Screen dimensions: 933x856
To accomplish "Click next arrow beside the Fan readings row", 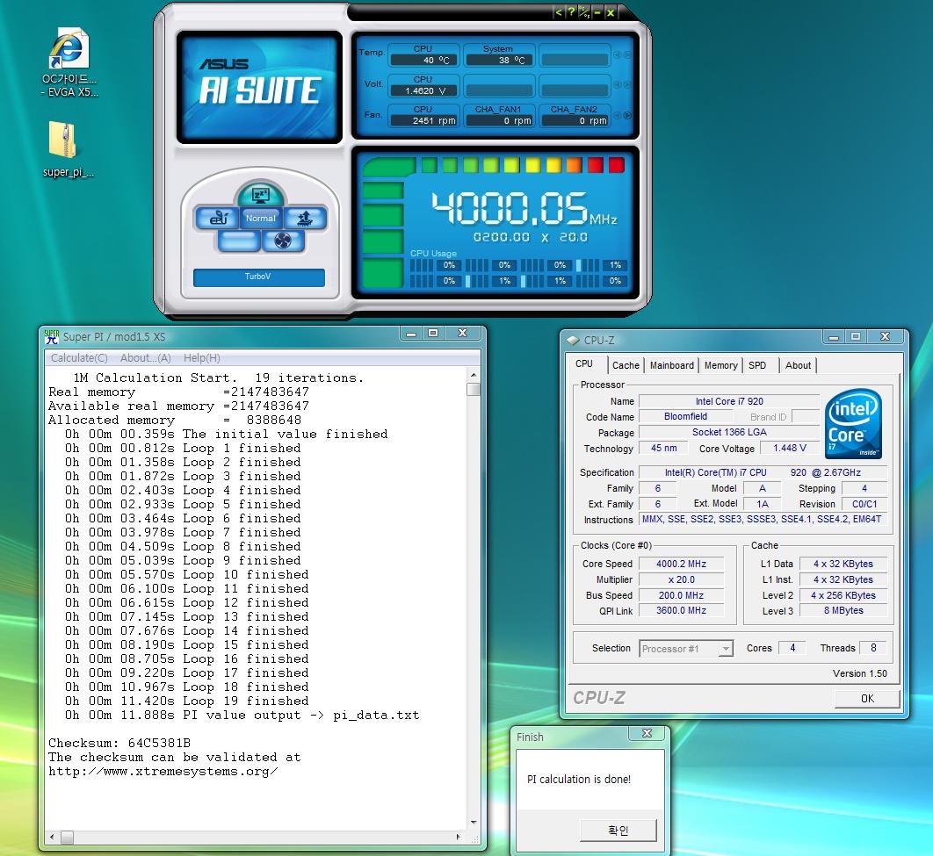I will (627, 115).
